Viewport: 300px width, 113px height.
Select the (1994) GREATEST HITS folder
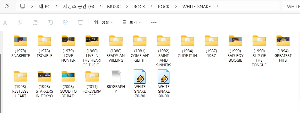[283, 49]
